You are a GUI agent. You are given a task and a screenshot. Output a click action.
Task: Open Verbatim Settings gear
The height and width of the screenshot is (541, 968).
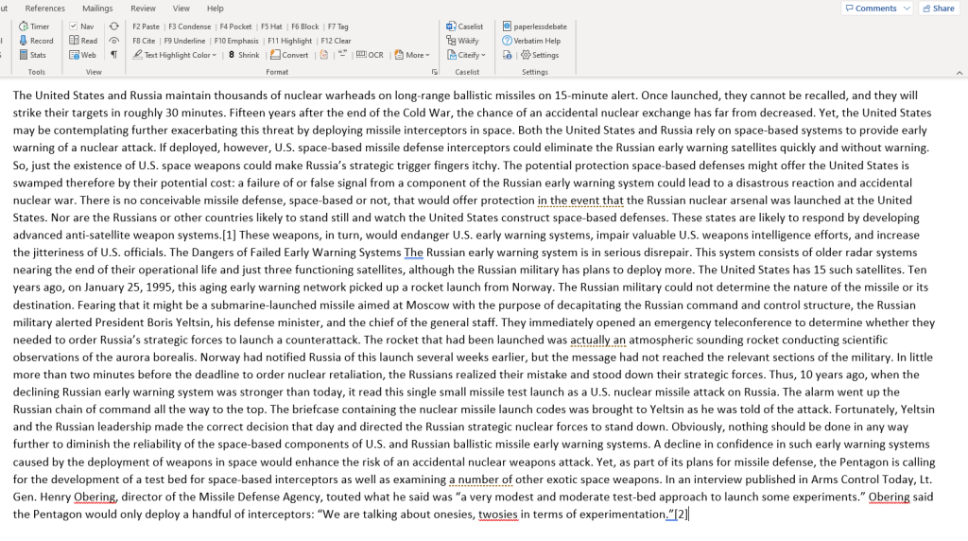coord(540,55)
